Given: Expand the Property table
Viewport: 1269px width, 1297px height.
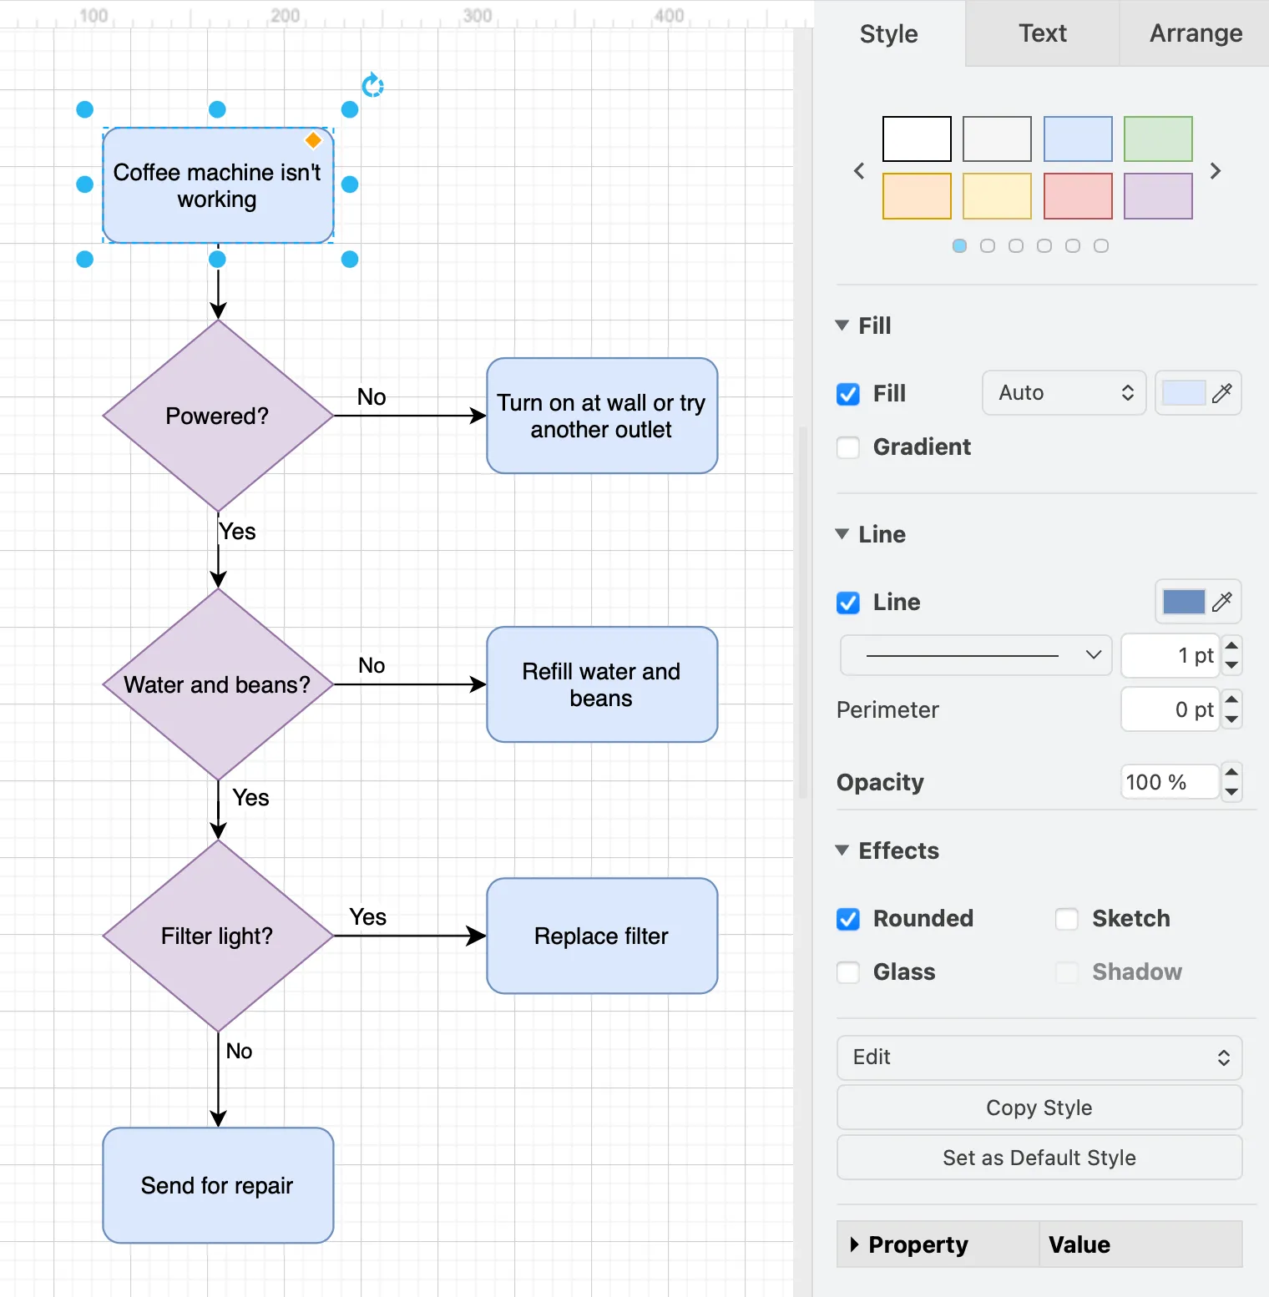Looking at the screenshot, I should pyautogui.click(x=854, y=1244).
